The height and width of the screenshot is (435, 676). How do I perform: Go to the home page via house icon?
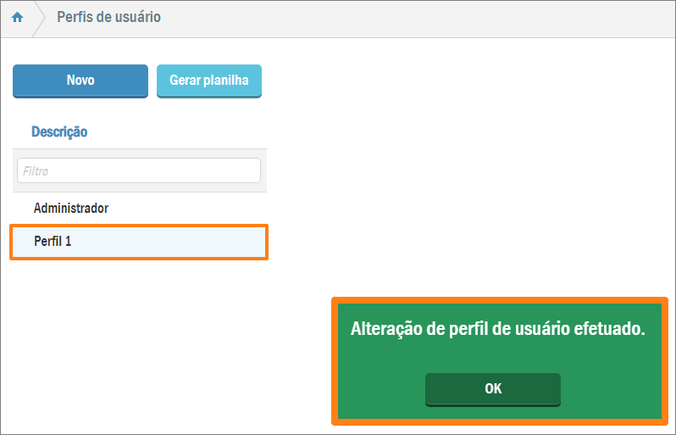17,18
